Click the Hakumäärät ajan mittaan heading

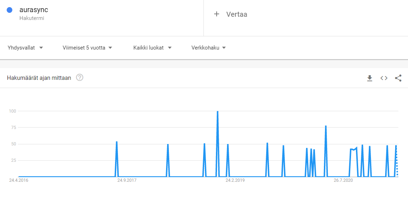39,78
